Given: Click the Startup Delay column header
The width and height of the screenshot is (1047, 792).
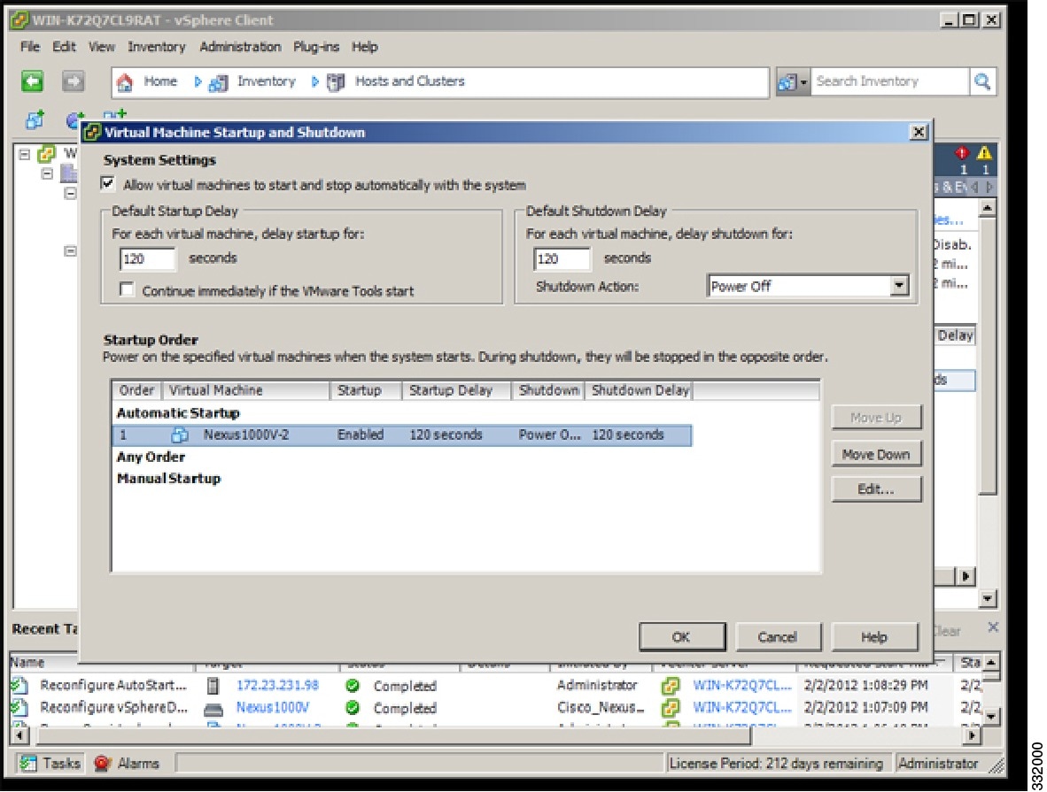Looking at the screenshot, I should [456, 390].
